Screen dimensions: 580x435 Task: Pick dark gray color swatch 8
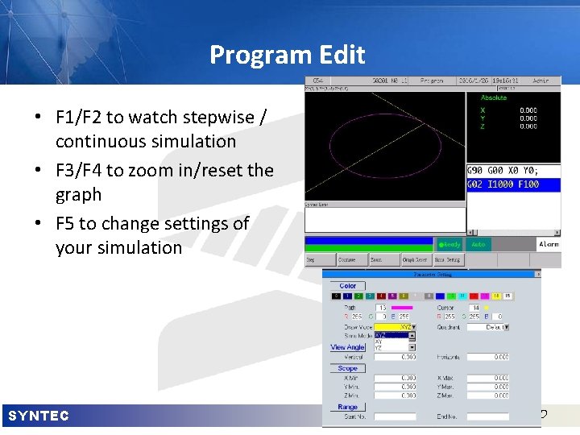[429, 296]
